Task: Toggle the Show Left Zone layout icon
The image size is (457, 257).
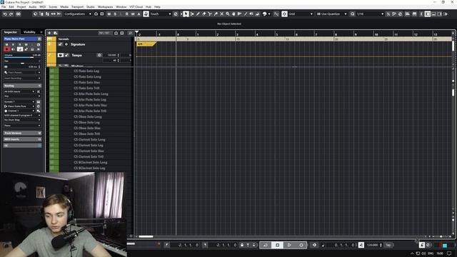Action: pos(427,14)
